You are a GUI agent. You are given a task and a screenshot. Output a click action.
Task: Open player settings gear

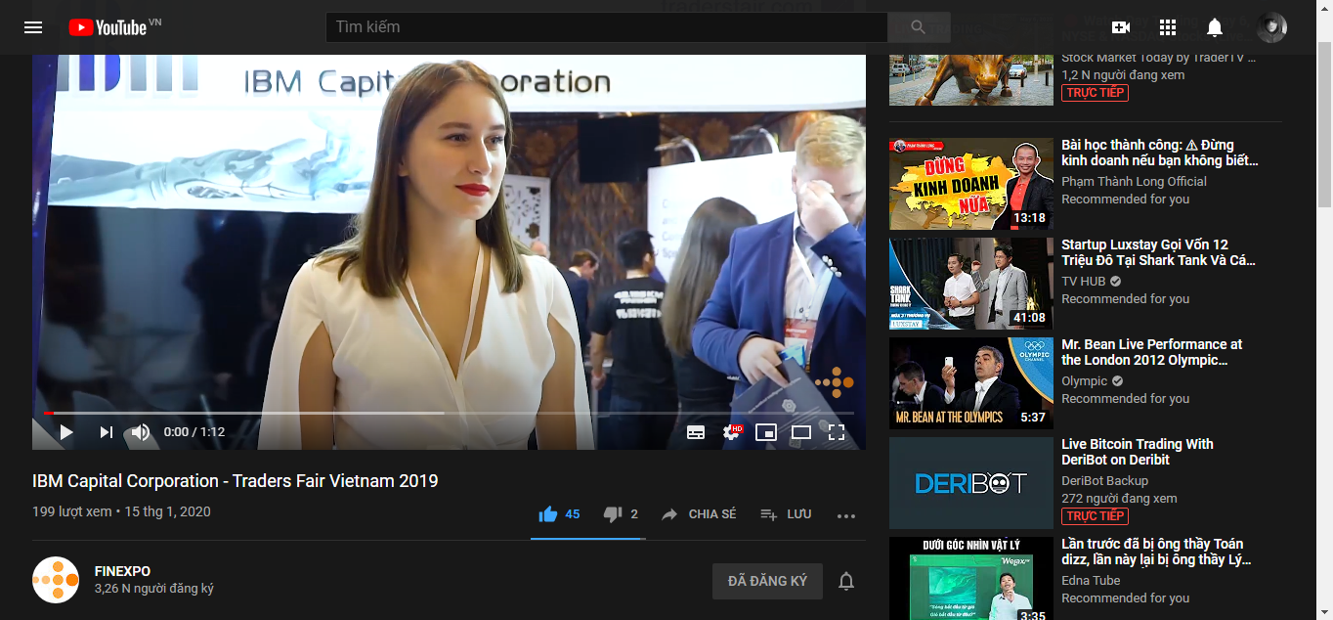tap(732, 432)
